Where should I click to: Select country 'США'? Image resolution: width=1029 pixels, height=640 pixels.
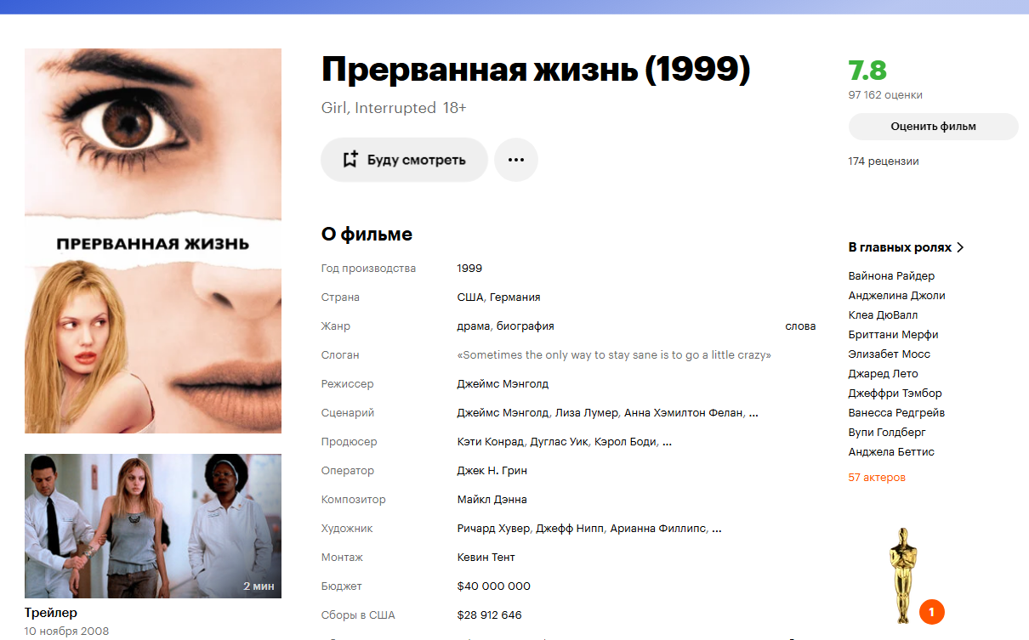[x=470, y=297]
